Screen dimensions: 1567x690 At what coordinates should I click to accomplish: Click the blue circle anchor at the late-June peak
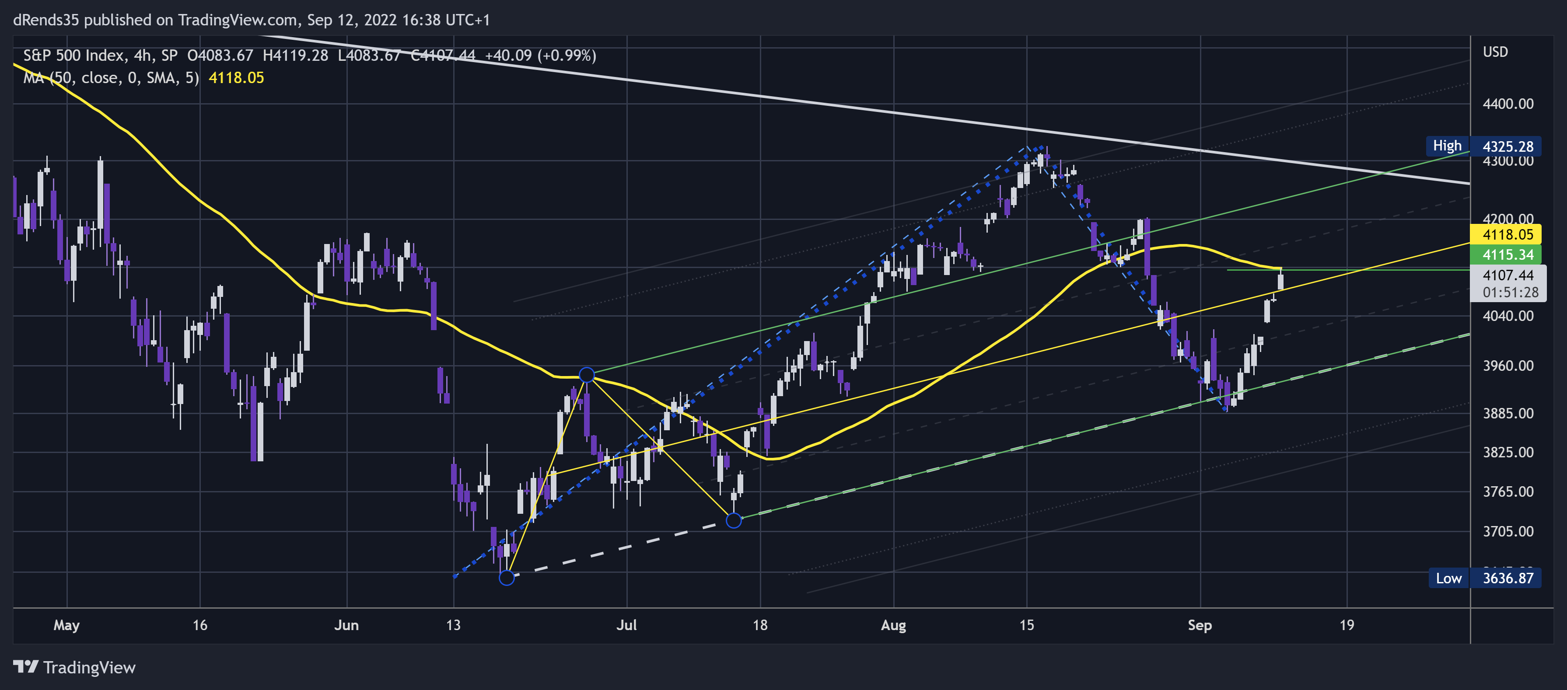586,374
